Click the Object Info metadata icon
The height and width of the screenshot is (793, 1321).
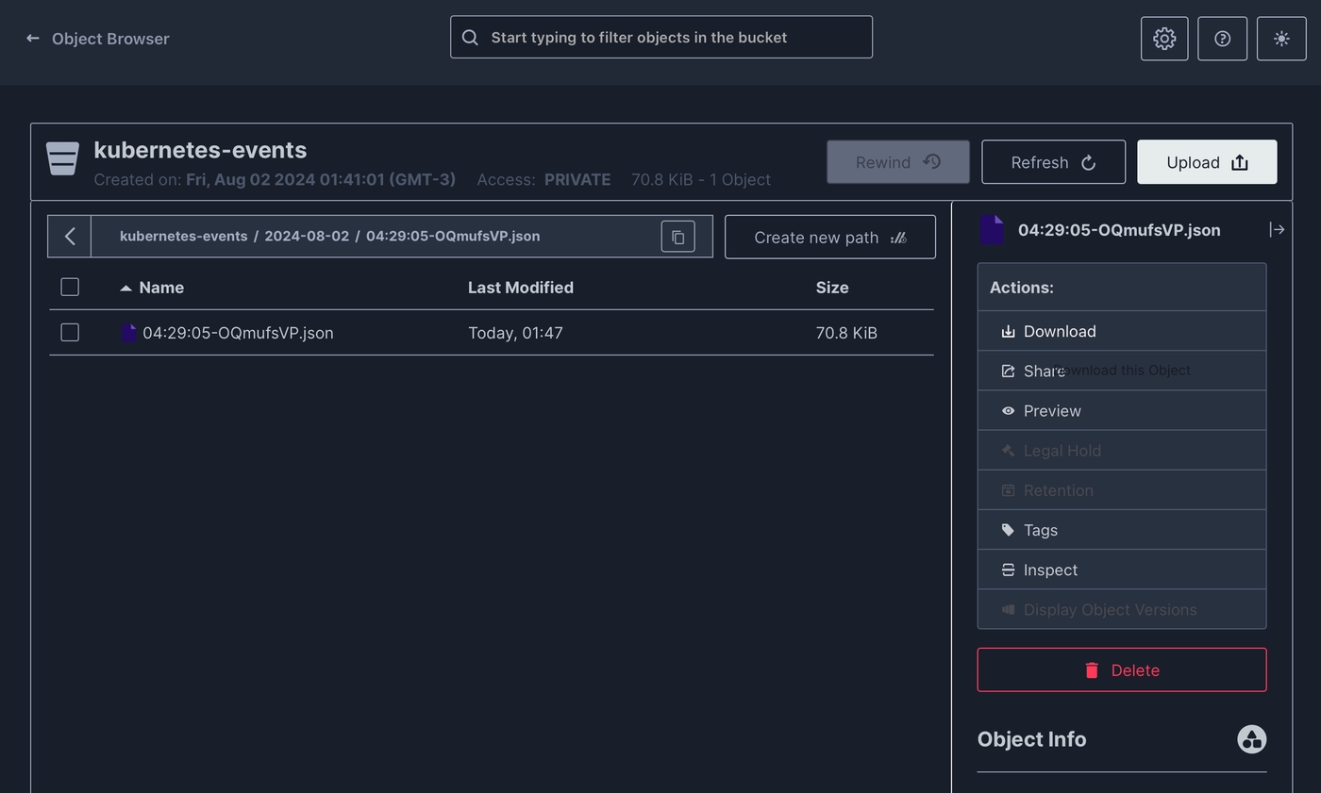point(1251,739)
